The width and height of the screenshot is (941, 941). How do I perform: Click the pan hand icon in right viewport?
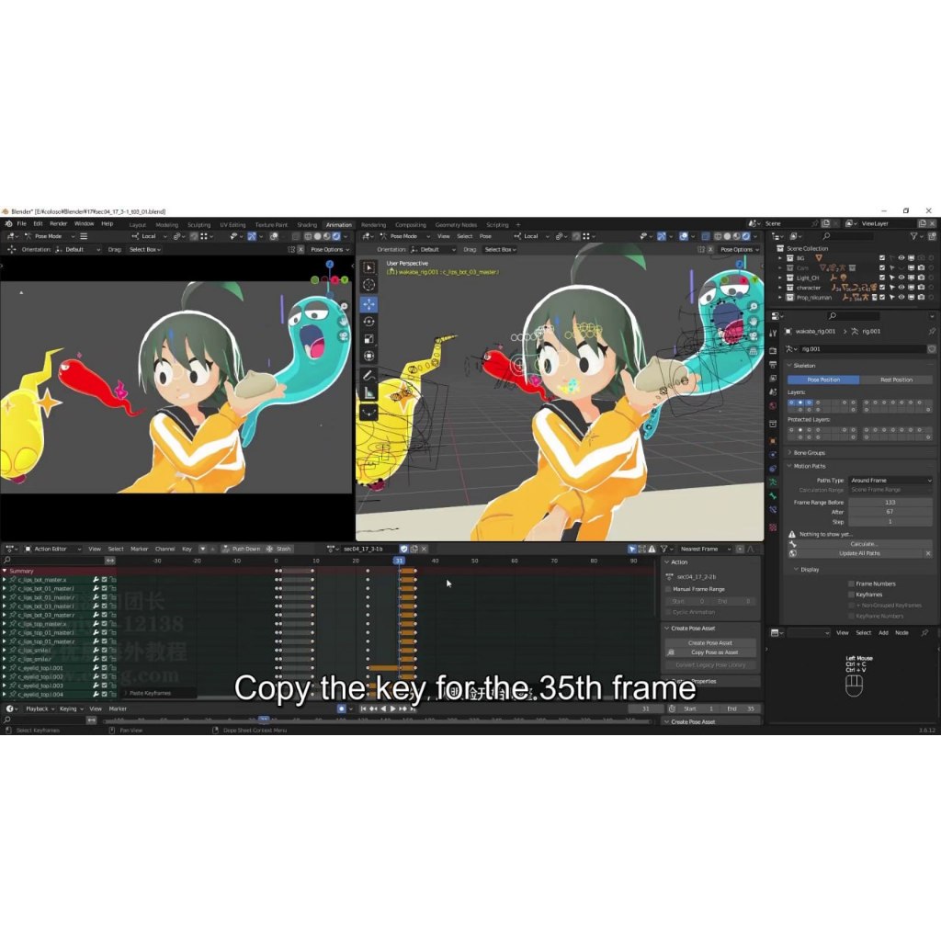(754, 321)
